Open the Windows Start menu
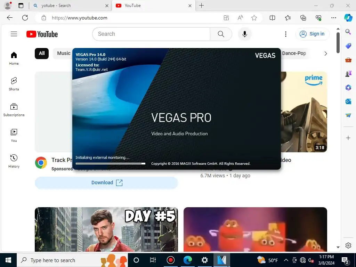 (8, 260)
